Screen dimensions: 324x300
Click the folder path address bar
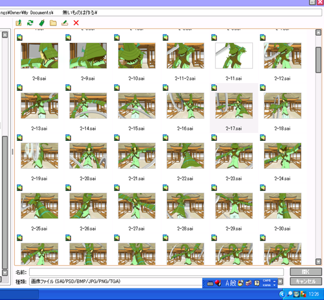[161, 12]
